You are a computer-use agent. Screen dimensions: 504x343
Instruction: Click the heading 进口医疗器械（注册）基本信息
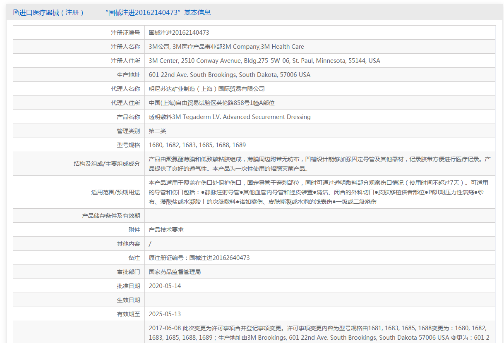(115, 12)
